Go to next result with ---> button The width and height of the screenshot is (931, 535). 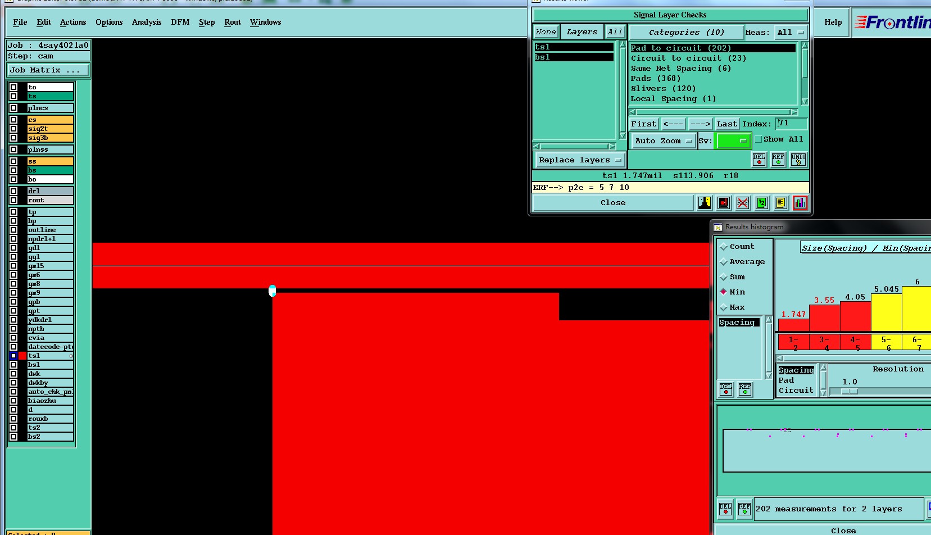pyautogui.click(x=700, y=124)
